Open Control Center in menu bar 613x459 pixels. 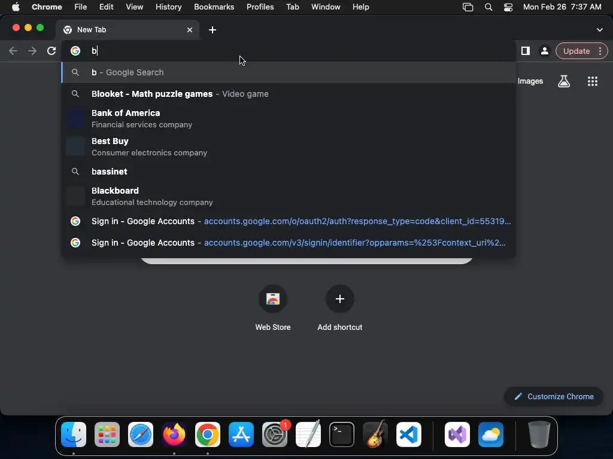508,7
